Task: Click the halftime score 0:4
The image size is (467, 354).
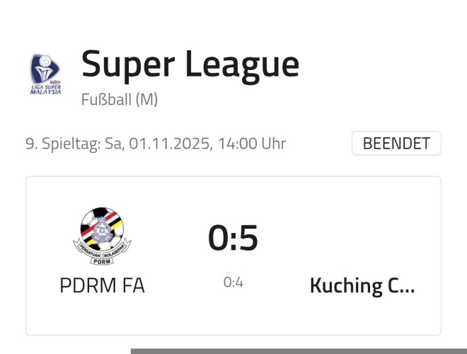Action: (x=233, y=282)
